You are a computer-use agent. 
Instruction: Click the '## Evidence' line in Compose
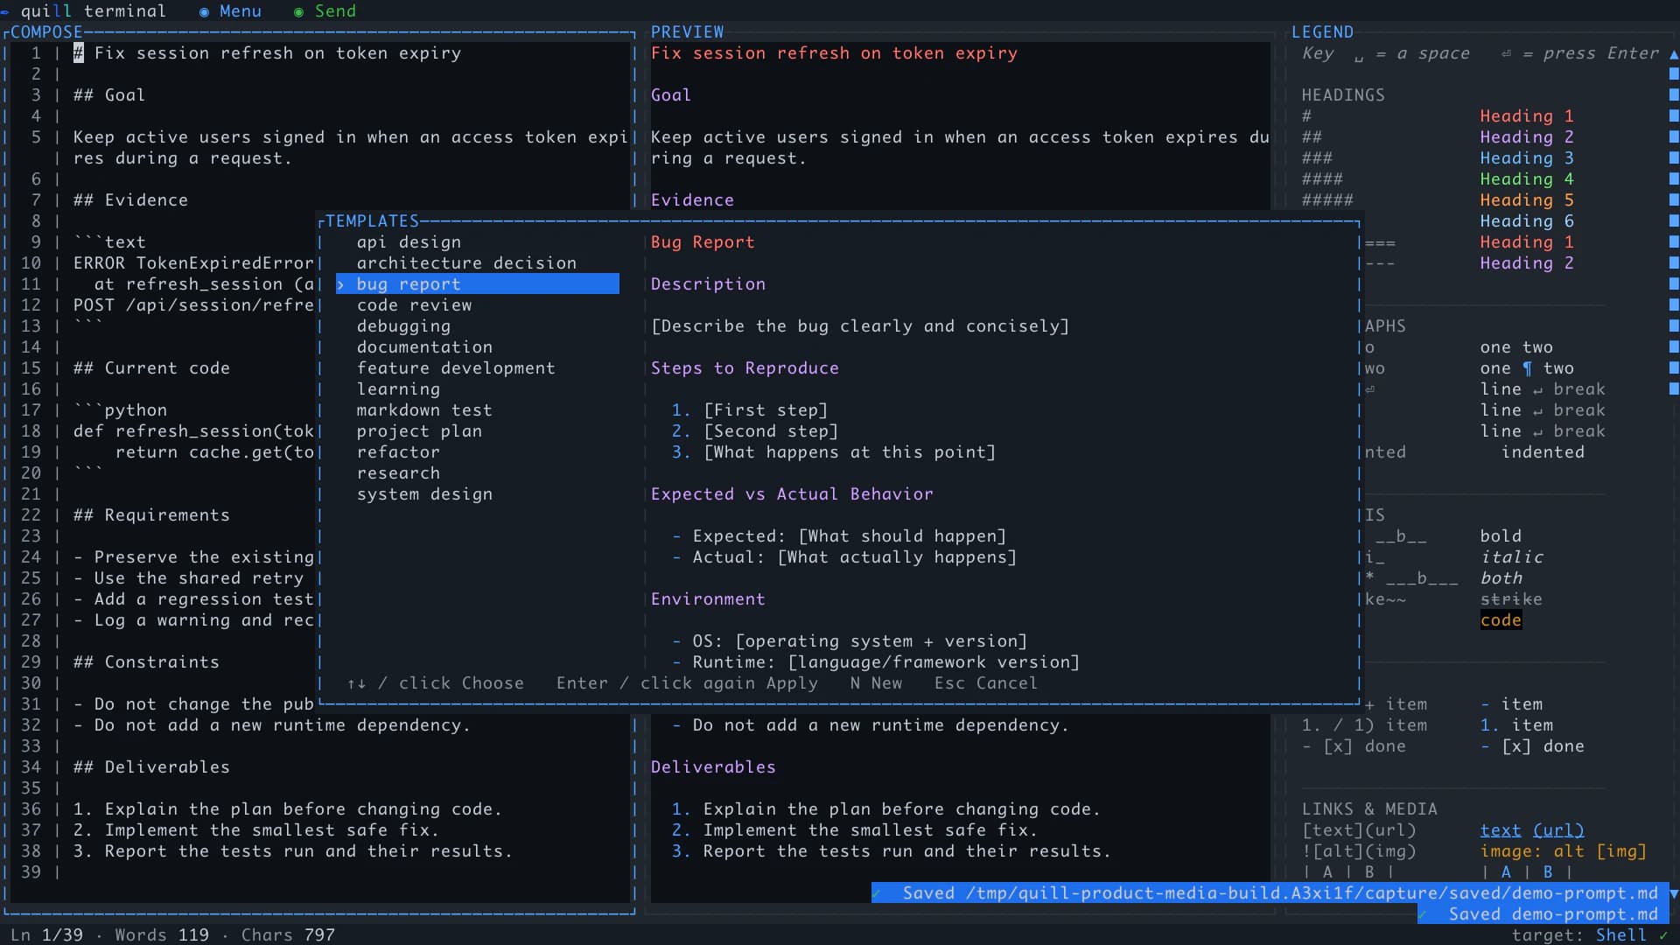[130, 200]
